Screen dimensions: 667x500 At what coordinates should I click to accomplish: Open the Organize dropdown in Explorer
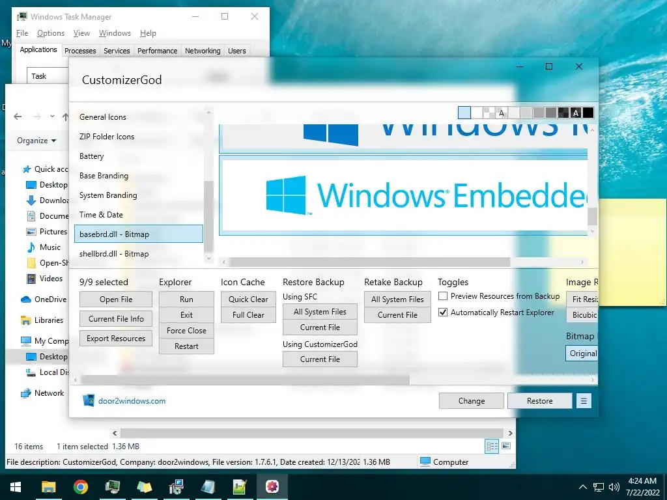[36, 141]
